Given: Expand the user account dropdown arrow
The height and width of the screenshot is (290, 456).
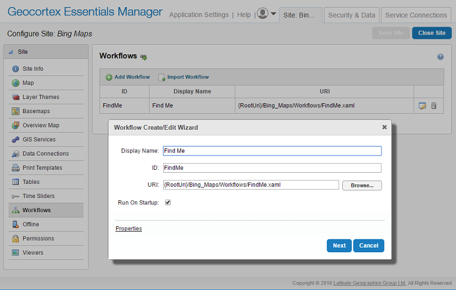Looking at the screenshot, I should pos(273,14).
